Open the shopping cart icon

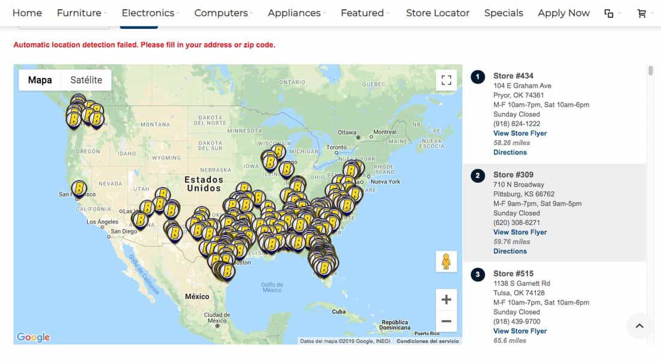(x=642, y=13)
